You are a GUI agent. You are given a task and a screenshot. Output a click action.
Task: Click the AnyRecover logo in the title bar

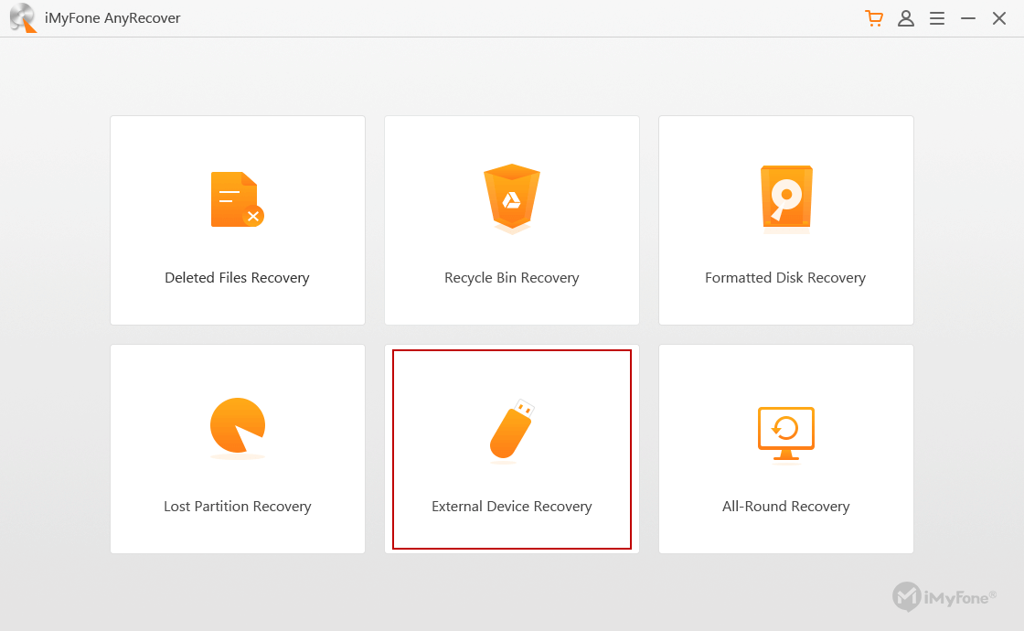[x=22, y=18]
